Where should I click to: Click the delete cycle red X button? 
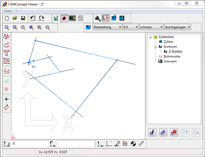[x=174, y=132]
